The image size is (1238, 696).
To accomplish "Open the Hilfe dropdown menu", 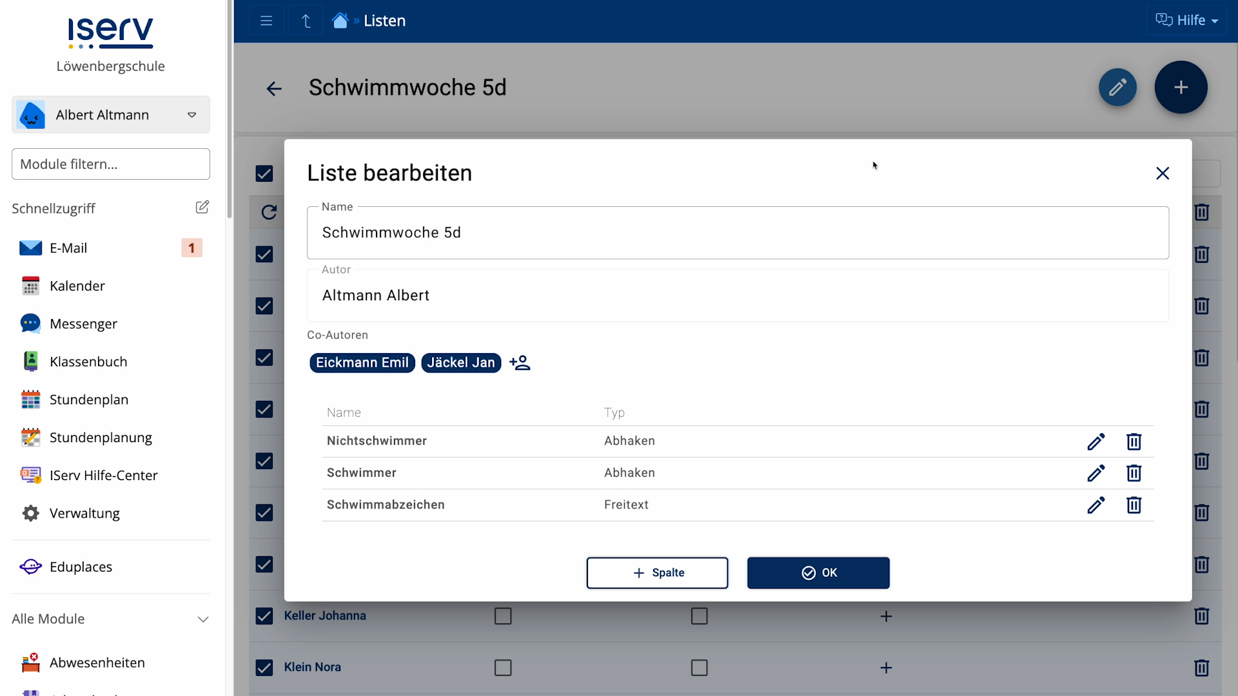I will click(1186, 21).
